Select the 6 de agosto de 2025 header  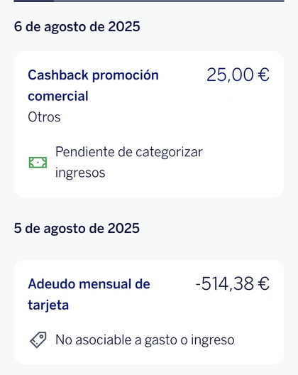[77, 26]
